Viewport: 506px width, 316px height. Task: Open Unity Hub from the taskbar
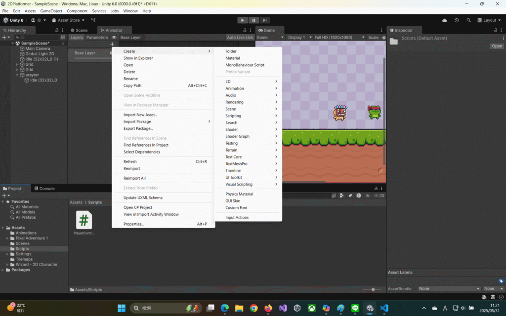pyautogui.click(x=297, y=308)
